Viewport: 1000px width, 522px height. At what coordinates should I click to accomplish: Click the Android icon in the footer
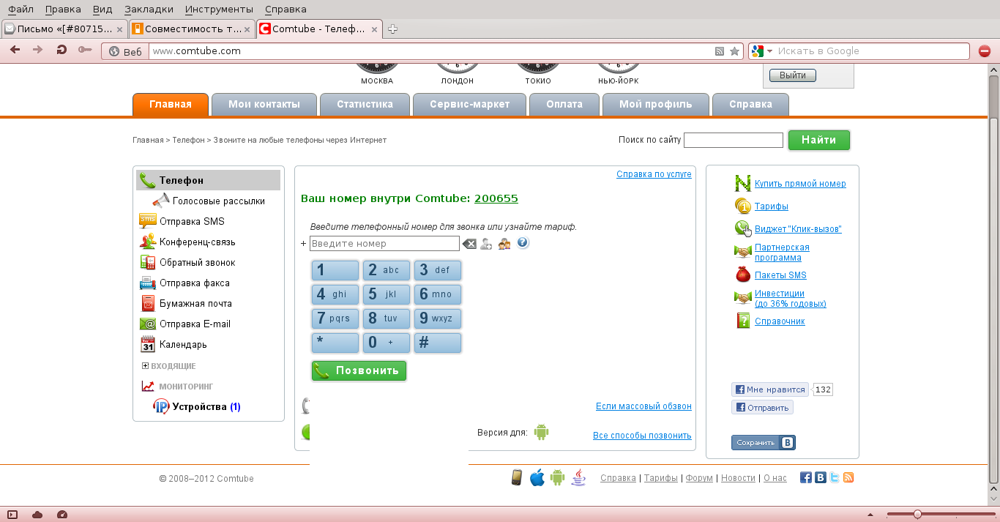[558, 477]
